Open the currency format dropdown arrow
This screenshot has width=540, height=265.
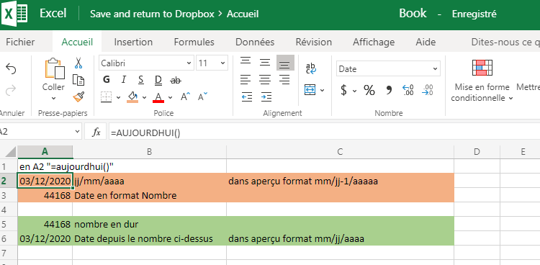pyautogui.click(x=355, y=91)
